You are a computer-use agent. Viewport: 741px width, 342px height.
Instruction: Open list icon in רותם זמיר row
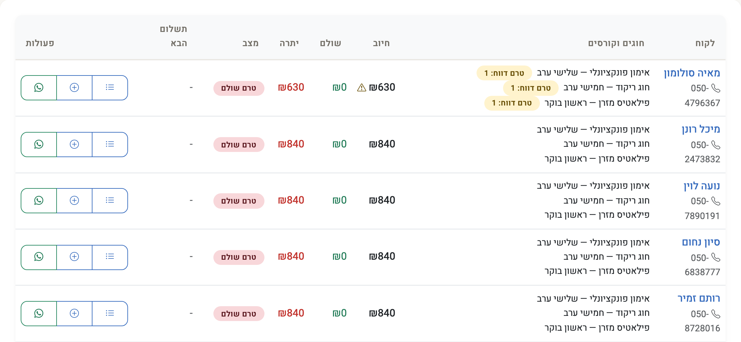click(x=110, y=313)
